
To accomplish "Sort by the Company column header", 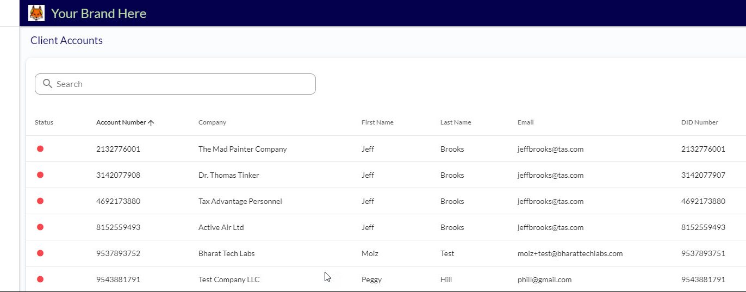I will pos(212,122).
